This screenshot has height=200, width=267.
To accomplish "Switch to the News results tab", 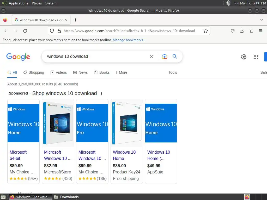I will (80, 72).
